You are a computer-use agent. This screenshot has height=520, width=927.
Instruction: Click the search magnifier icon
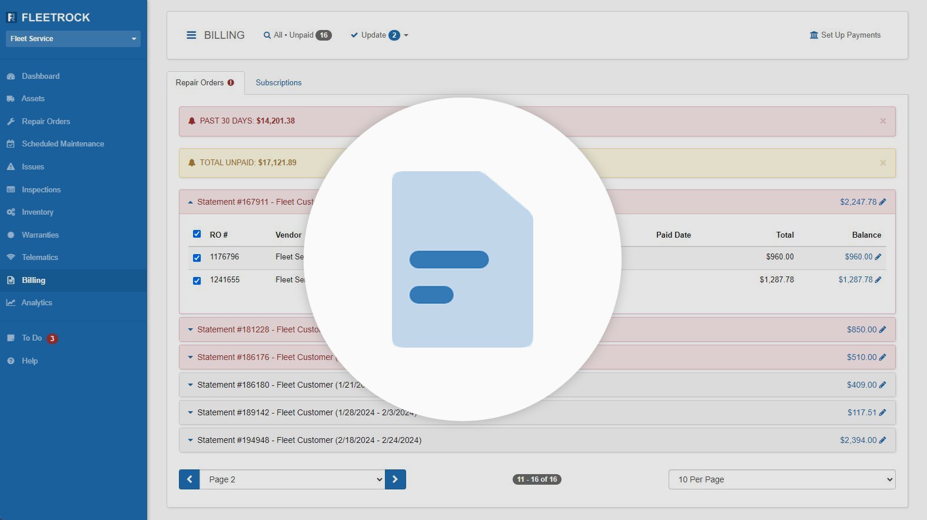[x=267, y=35]
